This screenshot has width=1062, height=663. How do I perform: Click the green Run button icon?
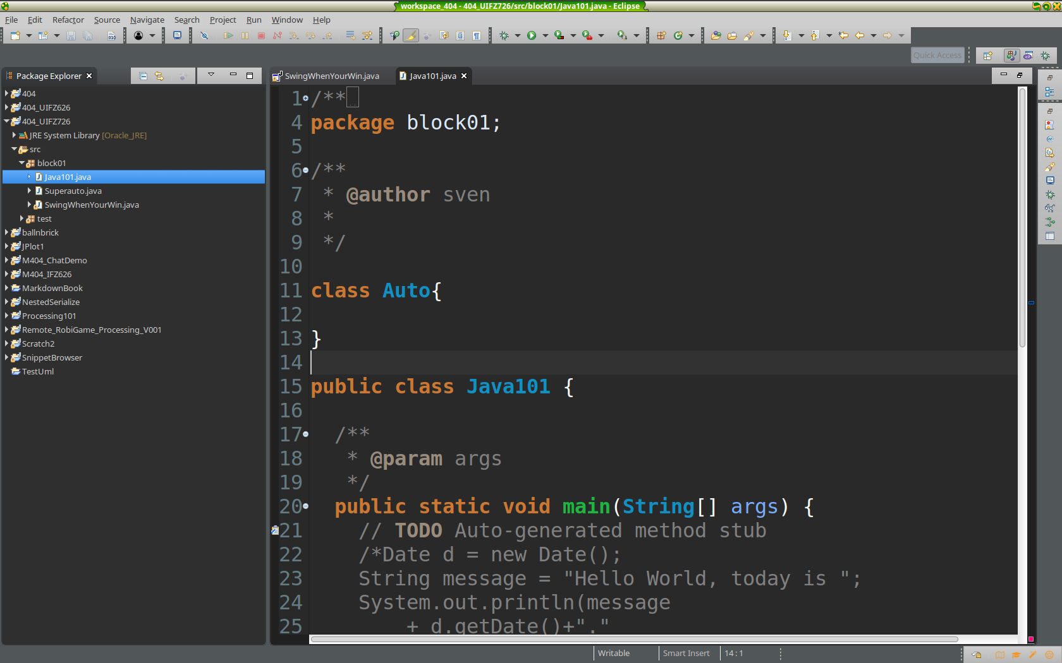[x=532, y=36]
